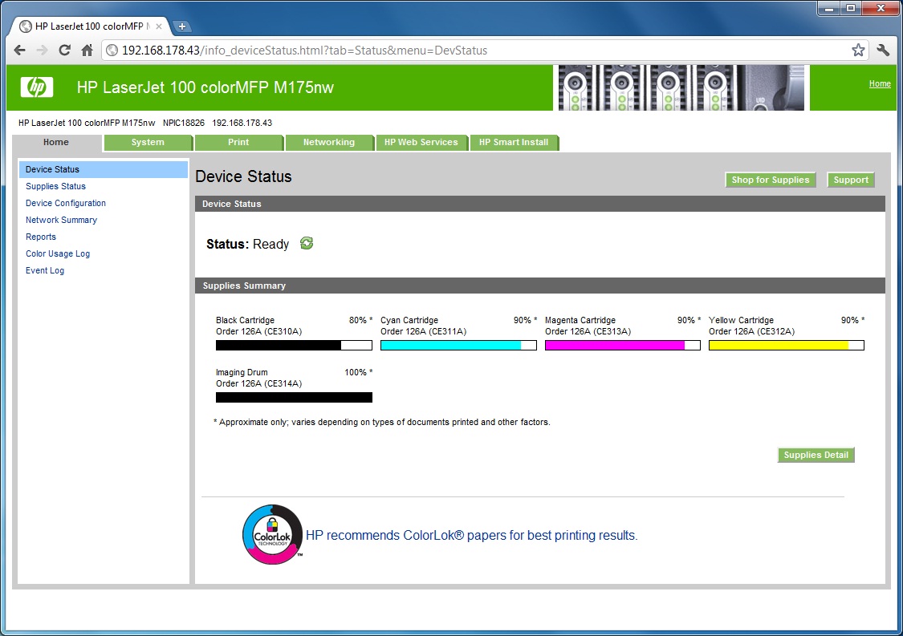The image size is (903, 636).
Task: Go to browser home page icon
Action: click(87, 51)
